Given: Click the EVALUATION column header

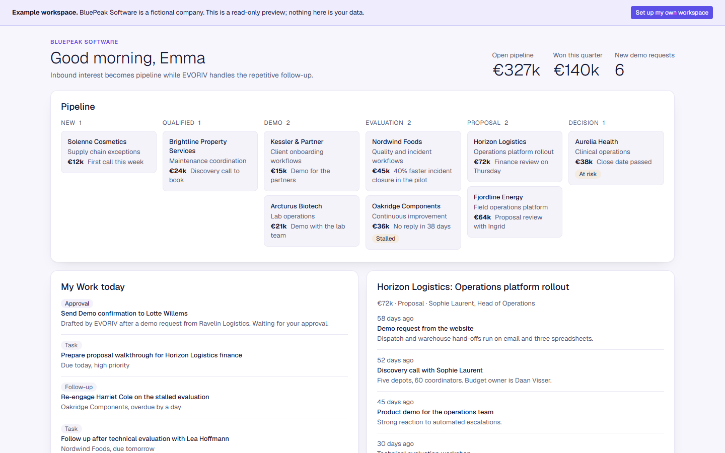Looking at the screenshot, I should click(388, 123).
